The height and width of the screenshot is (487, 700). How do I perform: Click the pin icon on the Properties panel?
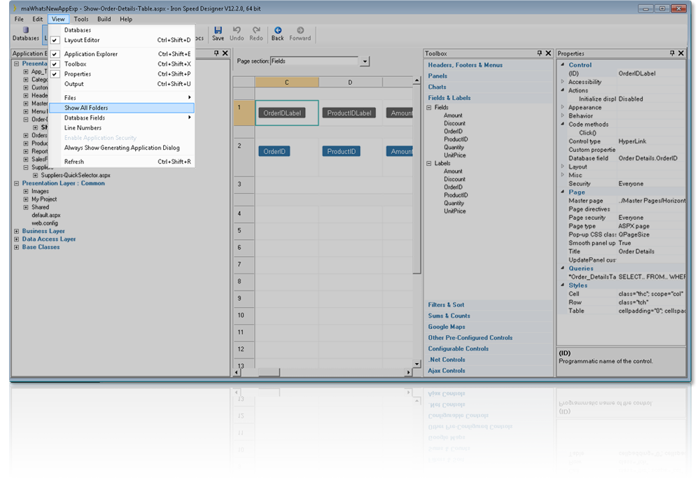pos(671,53)
